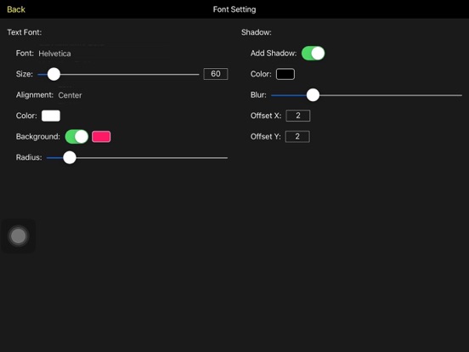Open the black shadow color swatch
This screenshot has height=352, width=469.
(285, 74)
